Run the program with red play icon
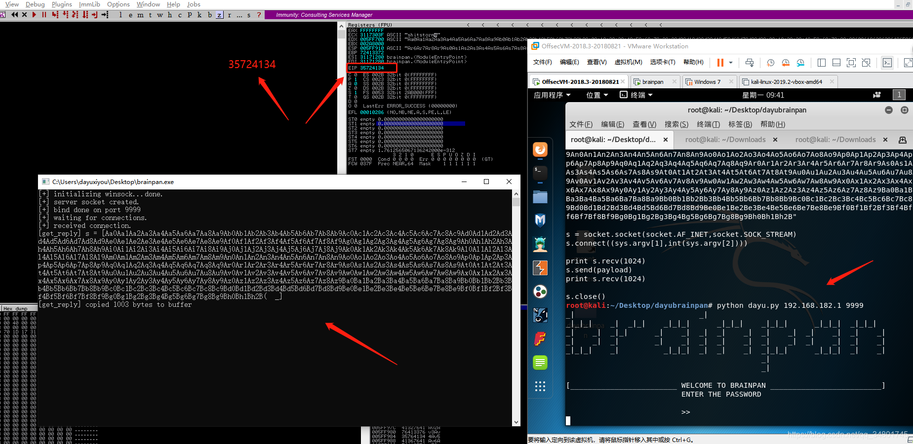 click(34, 15)
